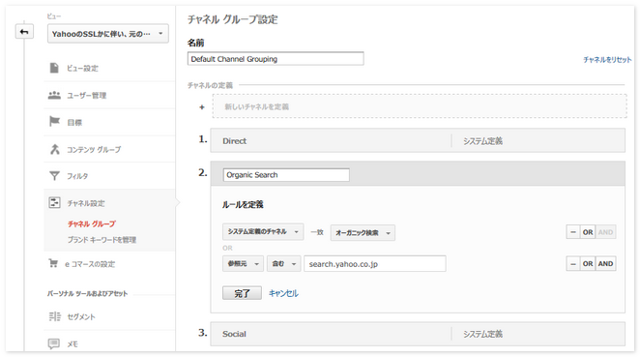Click the 目標 flag icon

pos(54,122)
